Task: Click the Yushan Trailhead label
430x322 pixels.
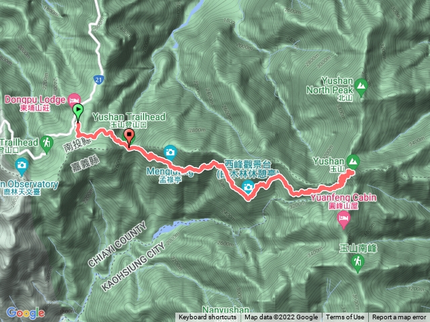Action: [x=129, y=117]
